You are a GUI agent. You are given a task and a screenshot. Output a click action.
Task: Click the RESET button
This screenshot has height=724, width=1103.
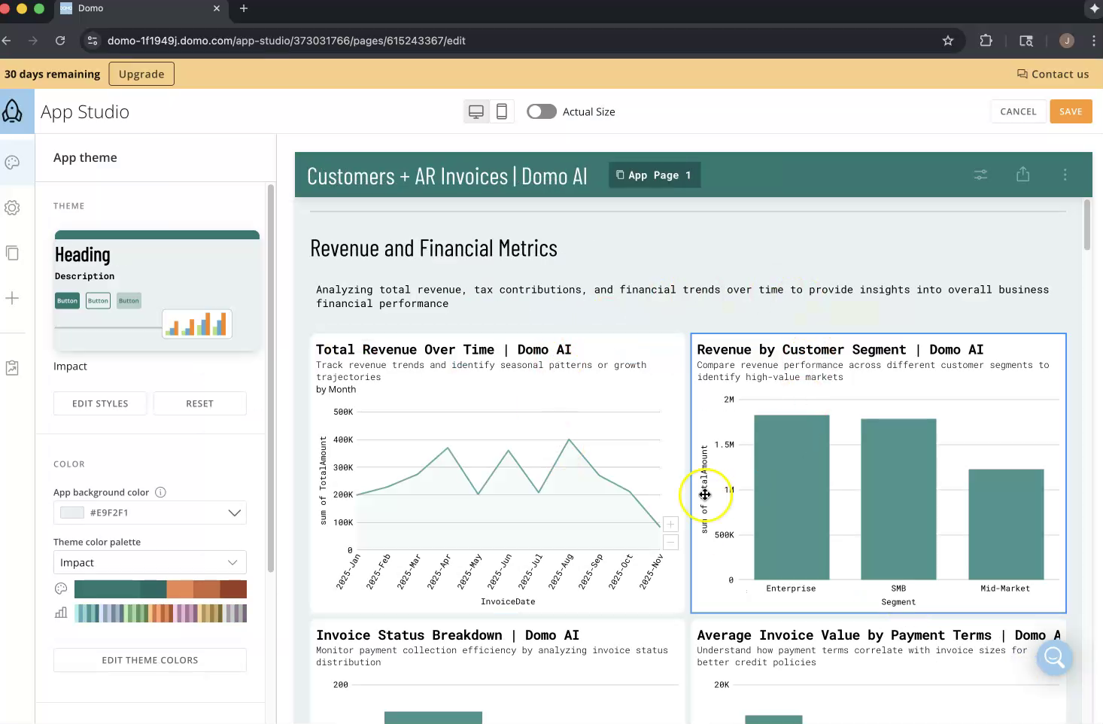click(x=199, y=403)
